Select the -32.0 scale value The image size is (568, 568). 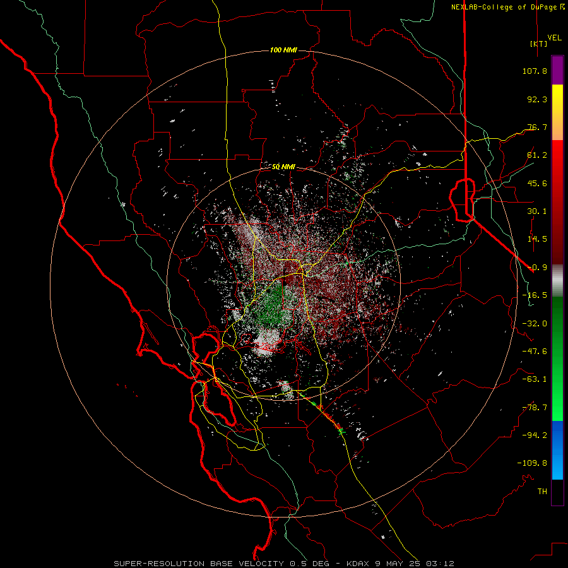535,324
